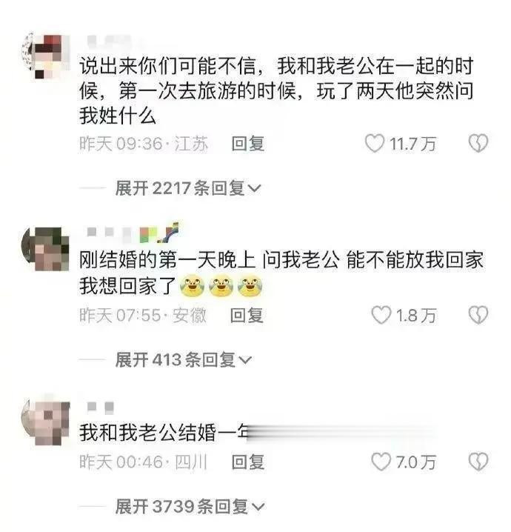The width and height of the screenshot is (511, 532).
Task: Tap broken heart on the Sichuan comment
Action: coord(478,462)
